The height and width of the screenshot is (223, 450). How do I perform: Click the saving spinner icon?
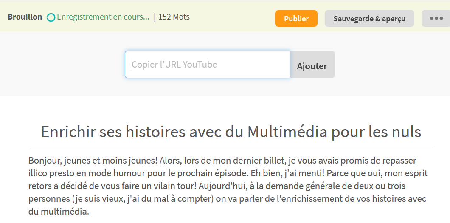(x=51, y=17)
